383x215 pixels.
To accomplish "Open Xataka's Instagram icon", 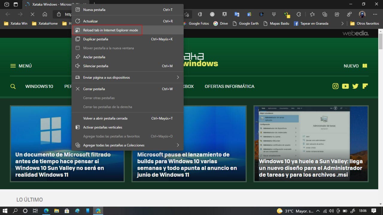I will (x=335, y=86).
